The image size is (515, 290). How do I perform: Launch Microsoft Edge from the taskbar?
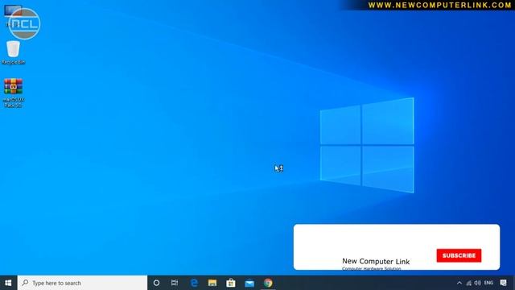pos(194,283)
